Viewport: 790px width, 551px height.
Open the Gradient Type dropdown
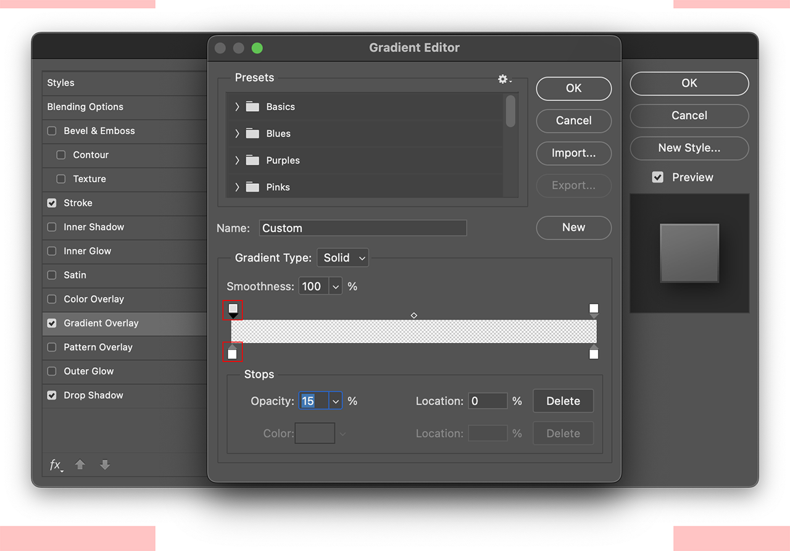(x=343, y=258)
